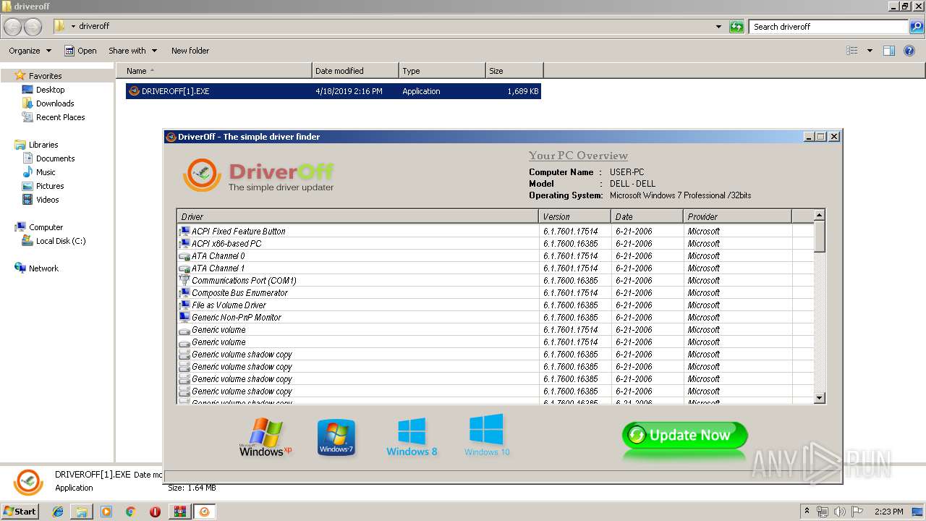Sort driver list by Driver column header
The image size is (926, 521).
(x=357, y=216)
